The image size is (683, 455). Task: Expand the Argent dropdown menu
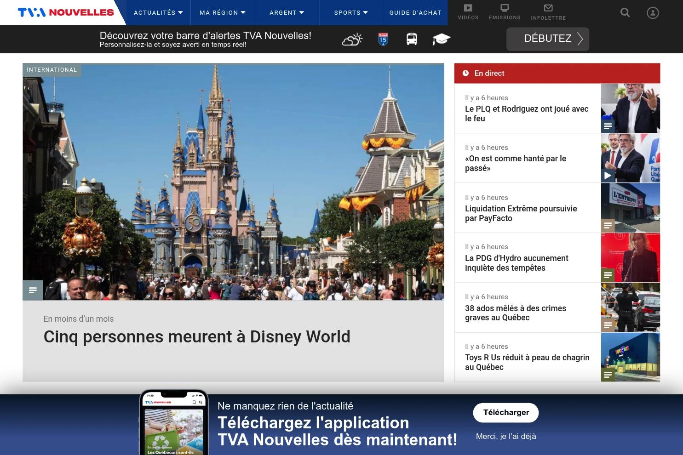point(287,13)
